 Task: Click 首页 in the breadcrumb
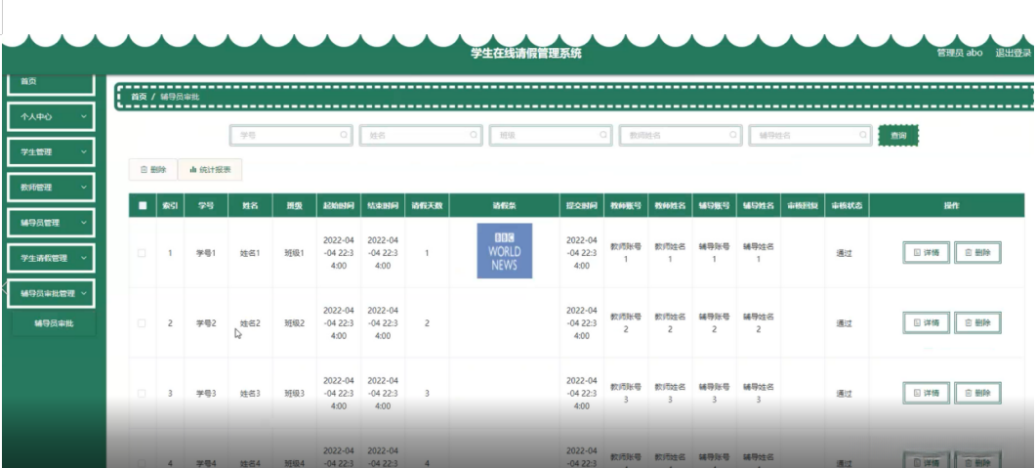(x=139, y=97)
